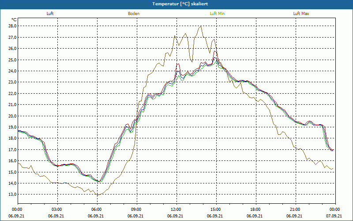Click the 22,0 y-axis value
The image size is (353, 221).
[12, 94]
